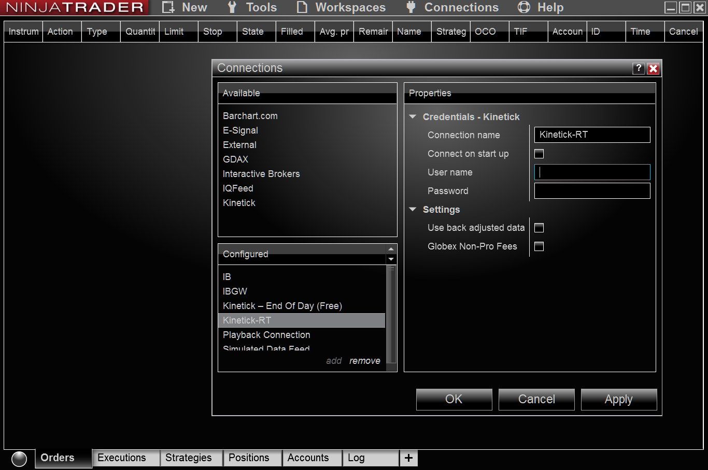
Task: Click the connection status circle indicator
Action: click(x=19, y=459)
